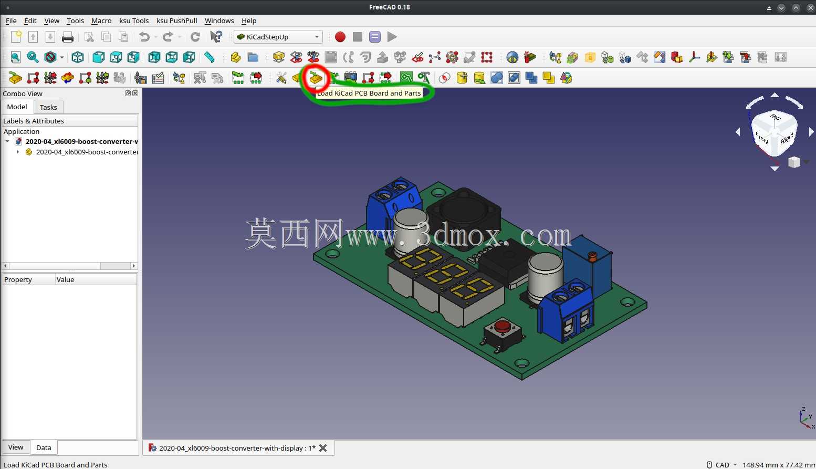Click the Copy icon in the top toolbar
Viewport: 816px width, 469px height.
(x=106, y=37)
